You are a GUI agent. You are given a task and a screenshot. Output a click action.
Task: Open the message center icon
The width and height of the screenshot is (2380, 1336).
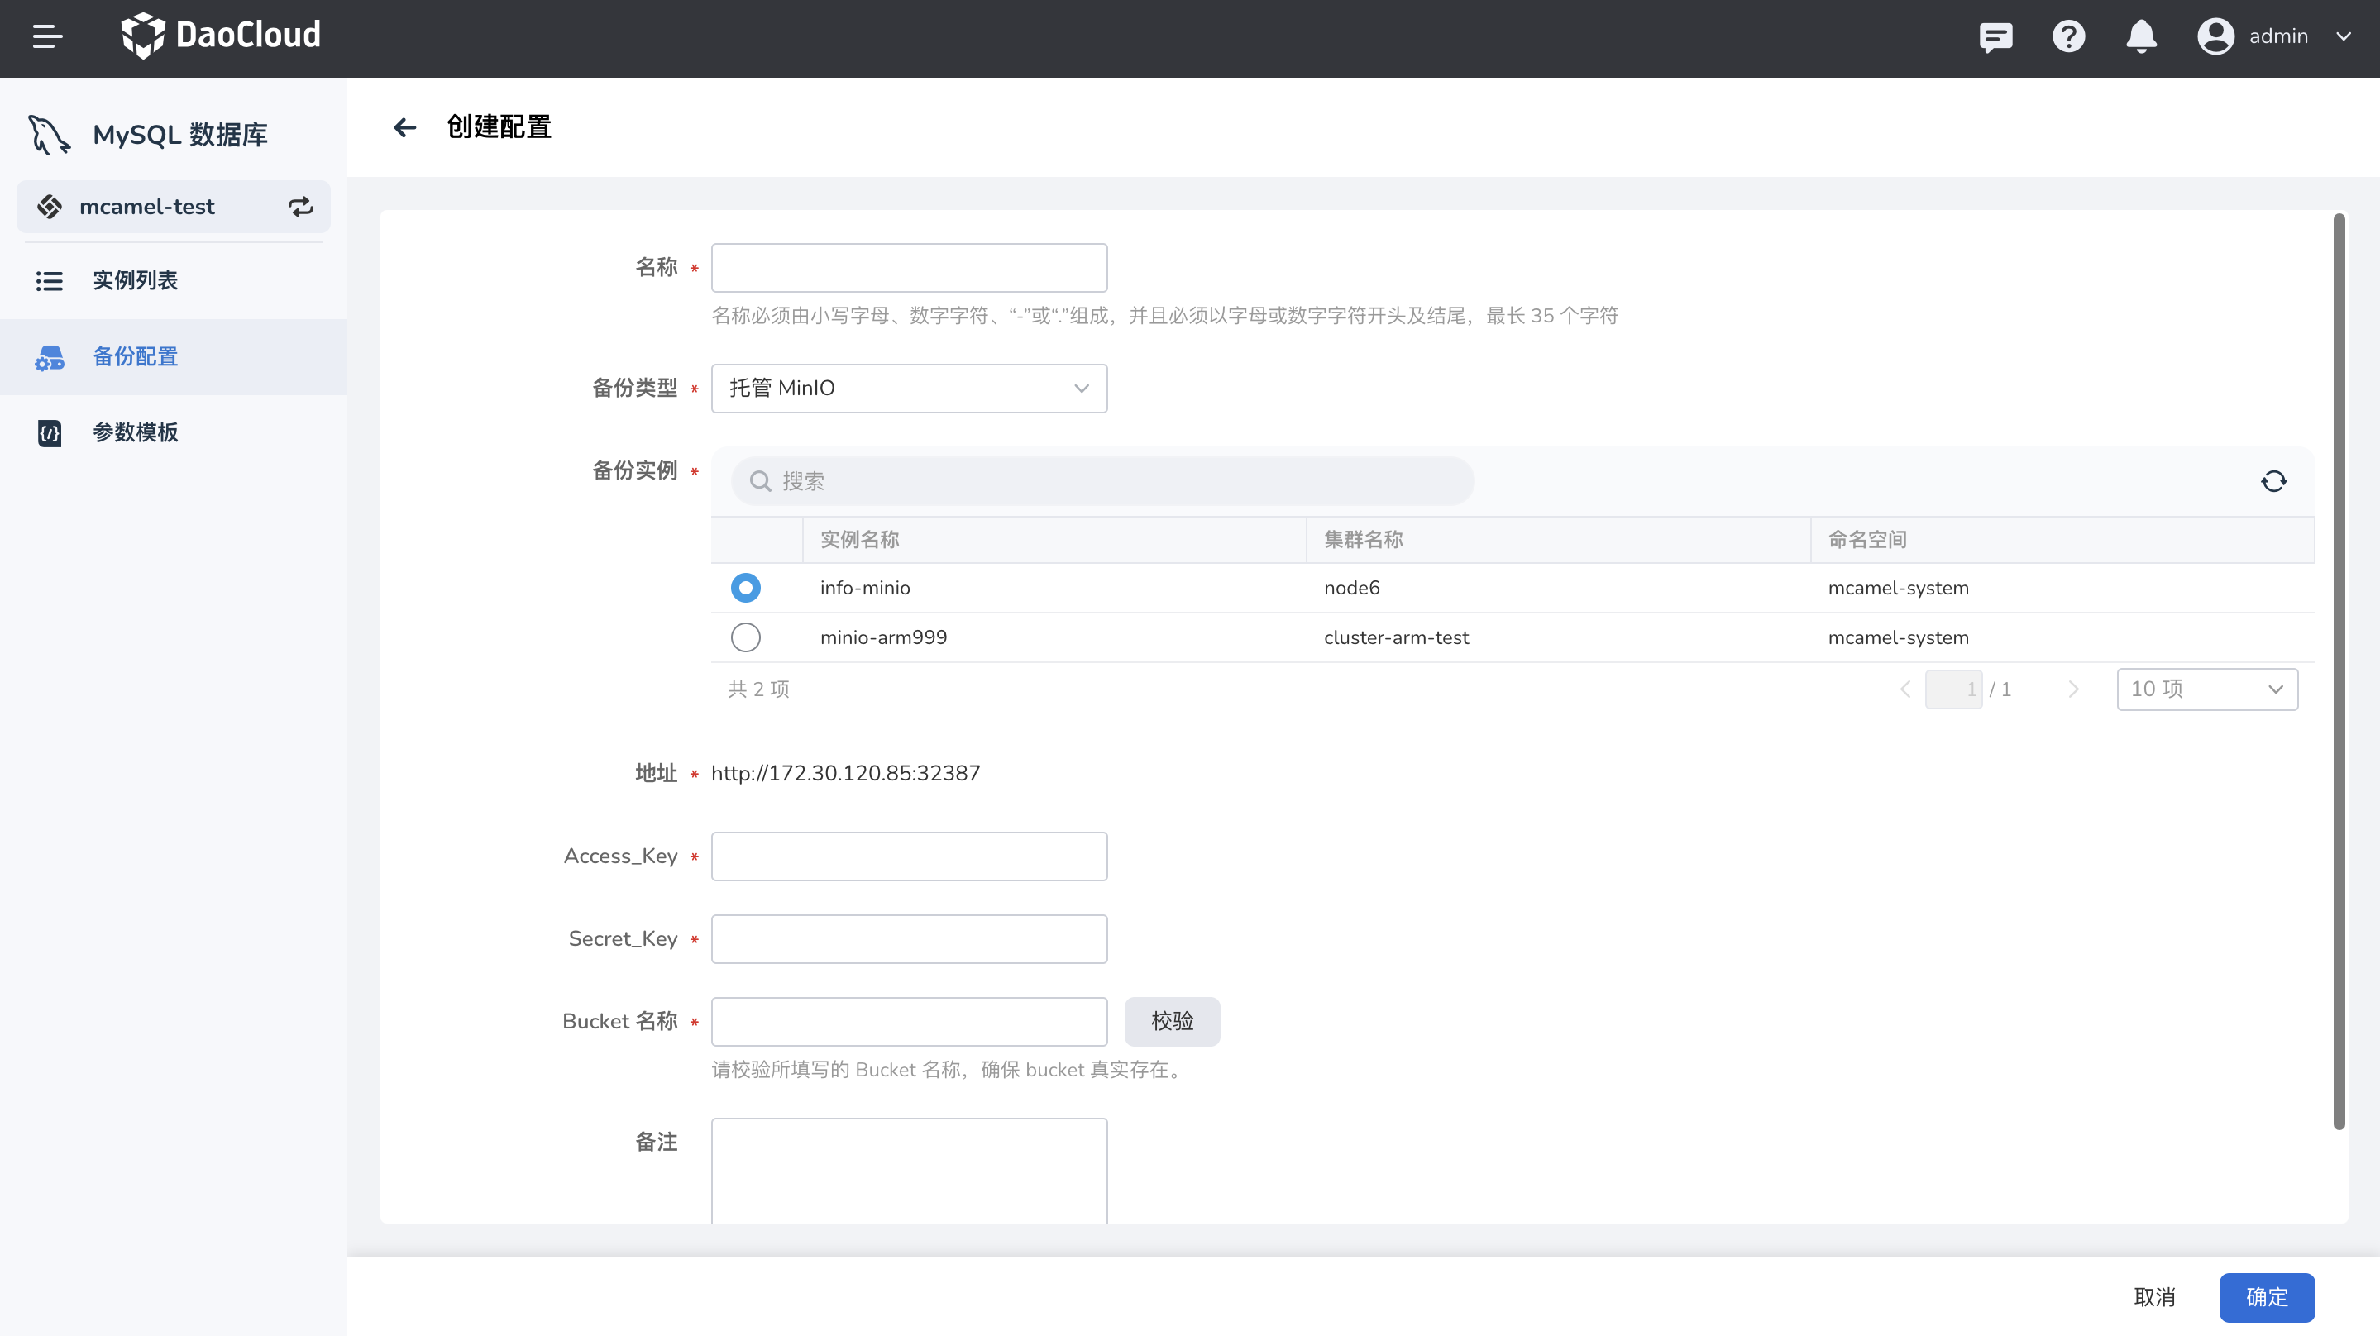pos(1995,37)
